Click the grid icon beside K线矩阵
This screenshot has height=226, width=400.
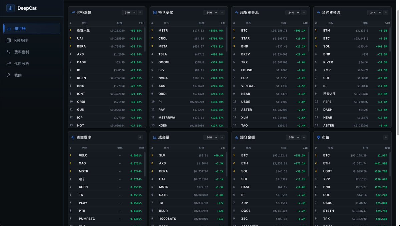coord(9,40)
